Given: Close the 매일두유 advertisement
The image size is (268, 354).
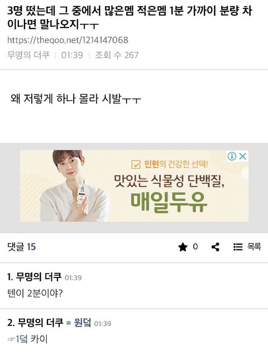Looking at the screenshot, I should [x=242, y=156].
